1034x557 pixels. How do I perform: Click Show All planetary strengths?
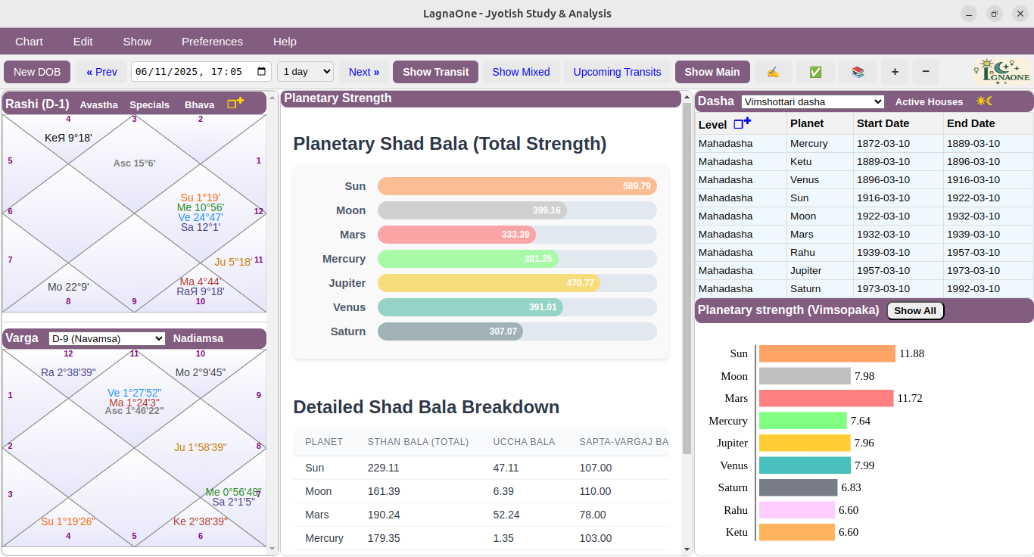click(915, 310)
